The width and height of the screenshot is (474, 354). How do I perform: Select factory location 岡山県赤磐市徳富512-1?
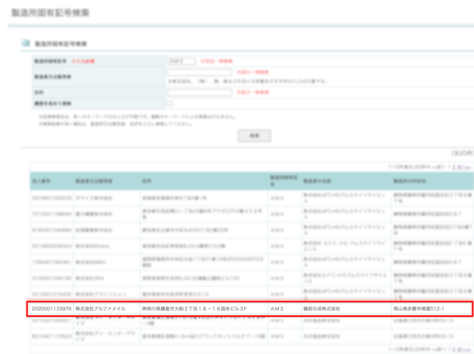pyautogui.click(x=418, y=309)
